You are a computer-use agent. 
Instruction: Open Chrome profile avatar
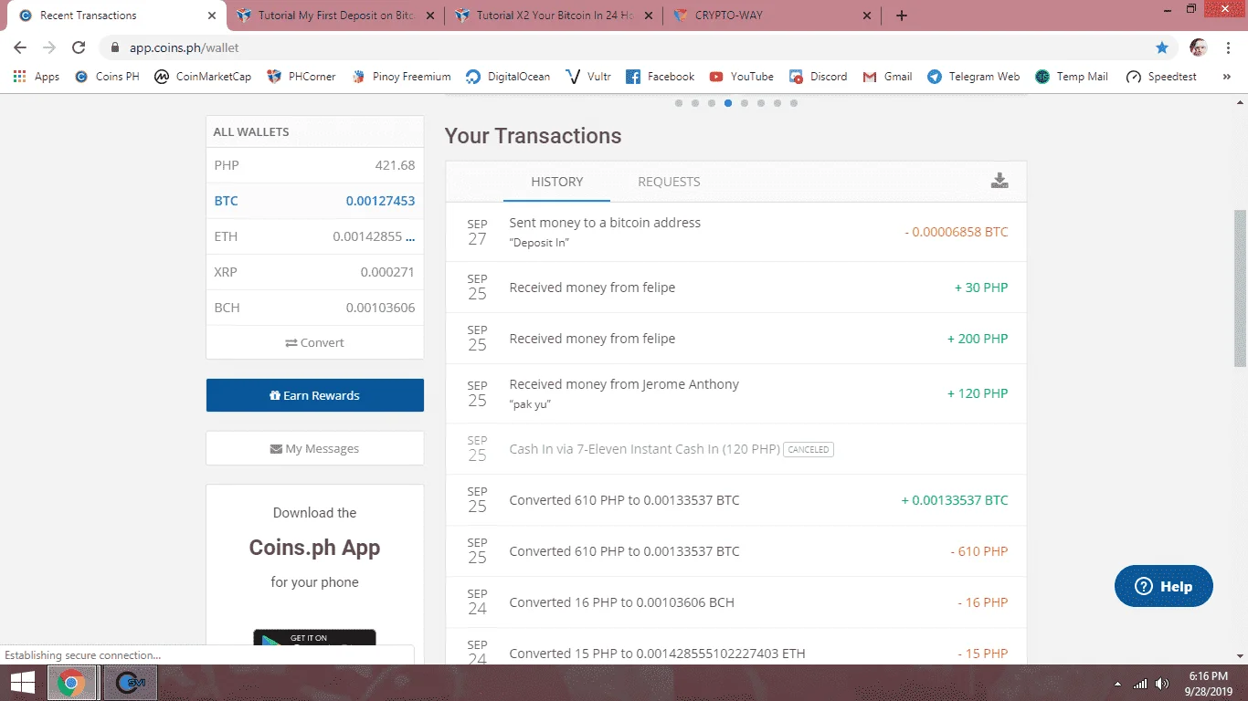pyautogui.click(x=1199, y=47)
